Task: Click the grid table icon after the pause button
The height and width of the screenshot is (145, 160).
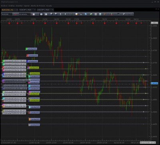Action: pos(100,14)
